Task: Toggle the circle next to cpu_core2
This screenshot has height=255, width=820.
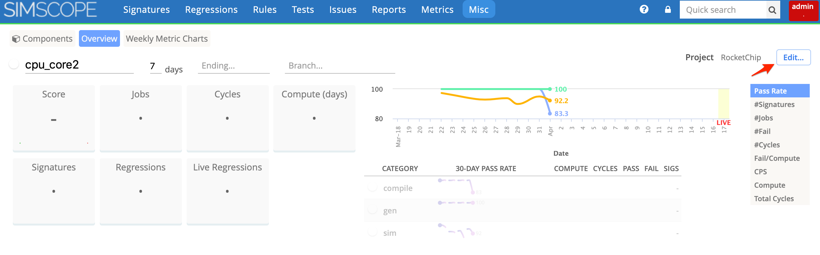Action: pyautogui.click(x=14, y=64)
